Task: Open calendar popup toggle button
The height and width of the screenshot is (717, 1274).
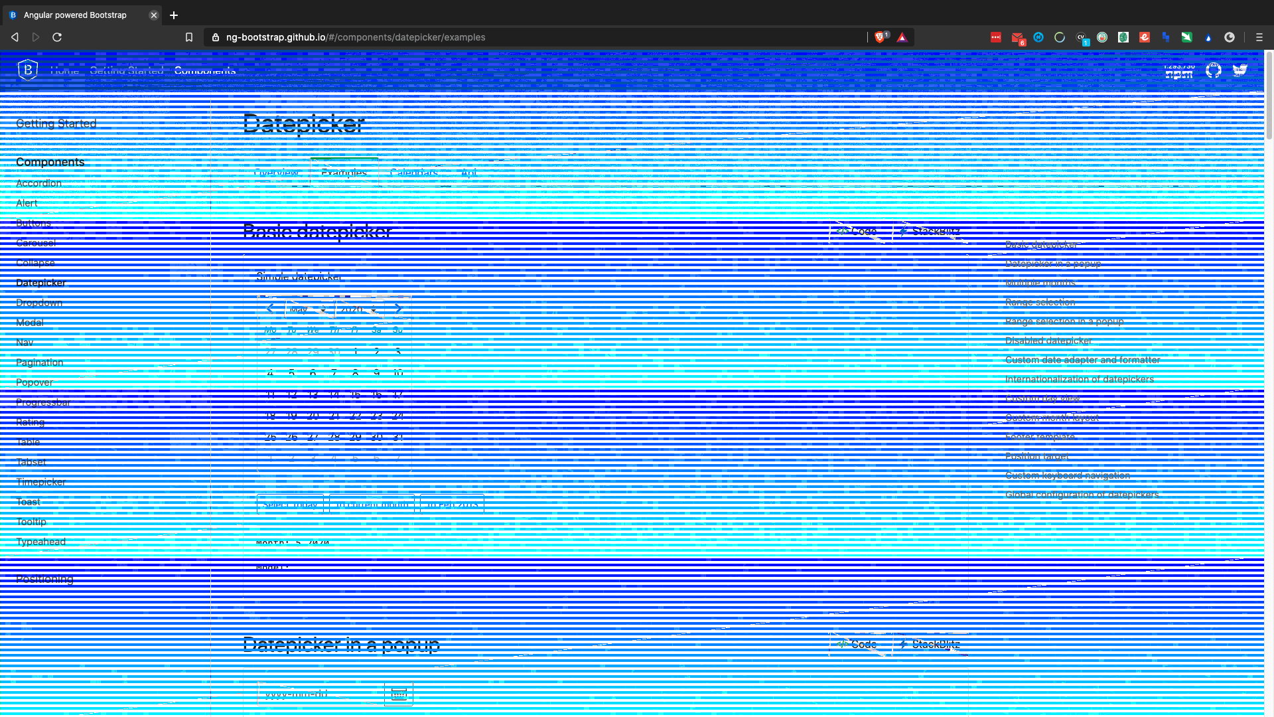Action: [x=399, y=694]
